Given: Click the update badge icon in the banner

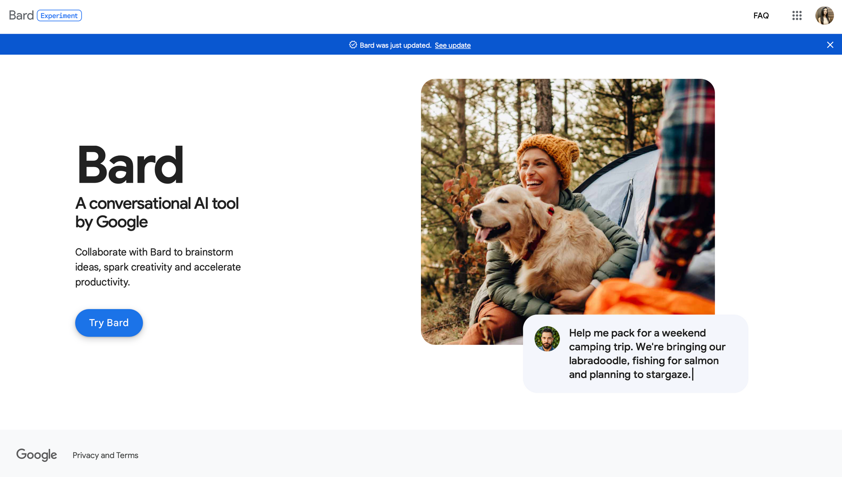Looking at the screenshot, I should coord(353,45).
